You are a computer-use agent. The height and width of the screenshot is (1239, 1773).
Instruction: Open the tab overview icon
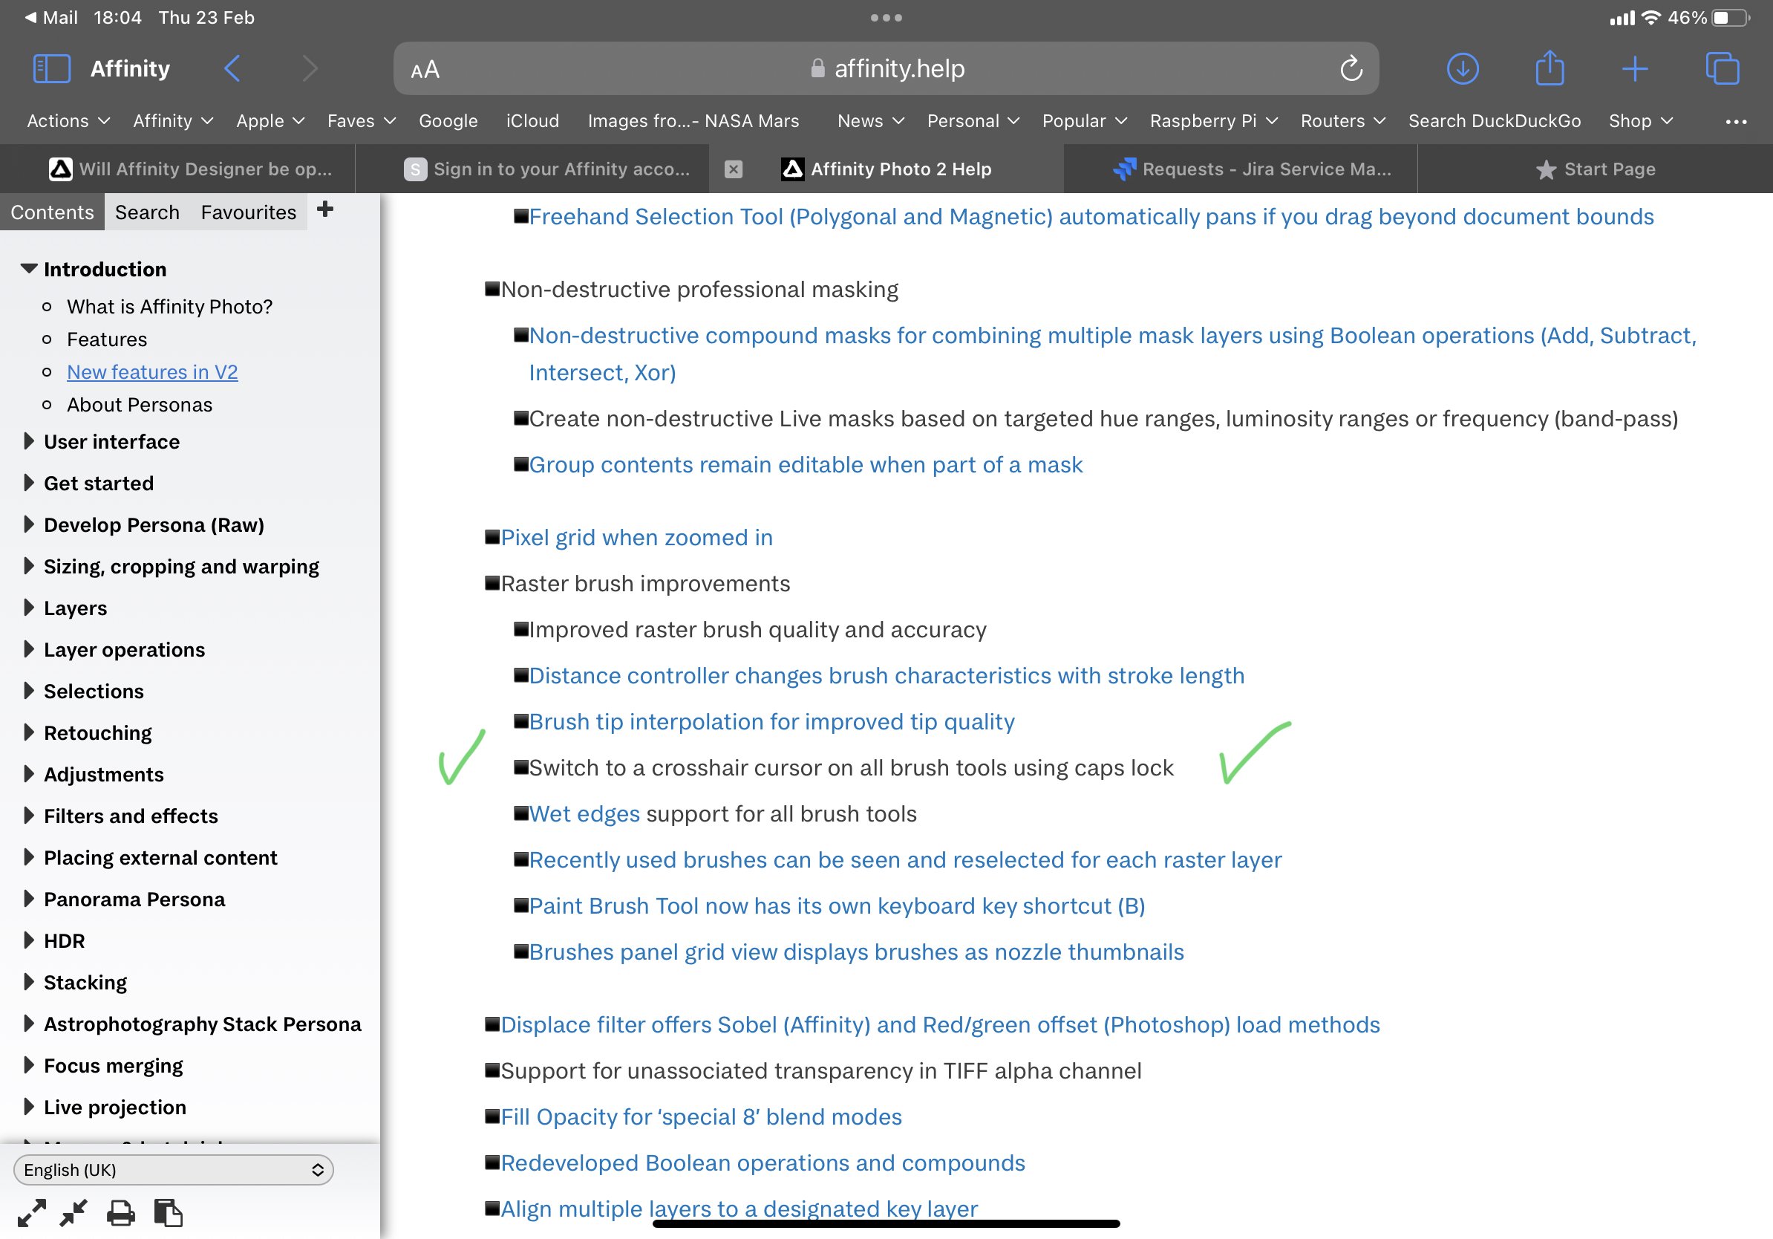point(1721,69)
